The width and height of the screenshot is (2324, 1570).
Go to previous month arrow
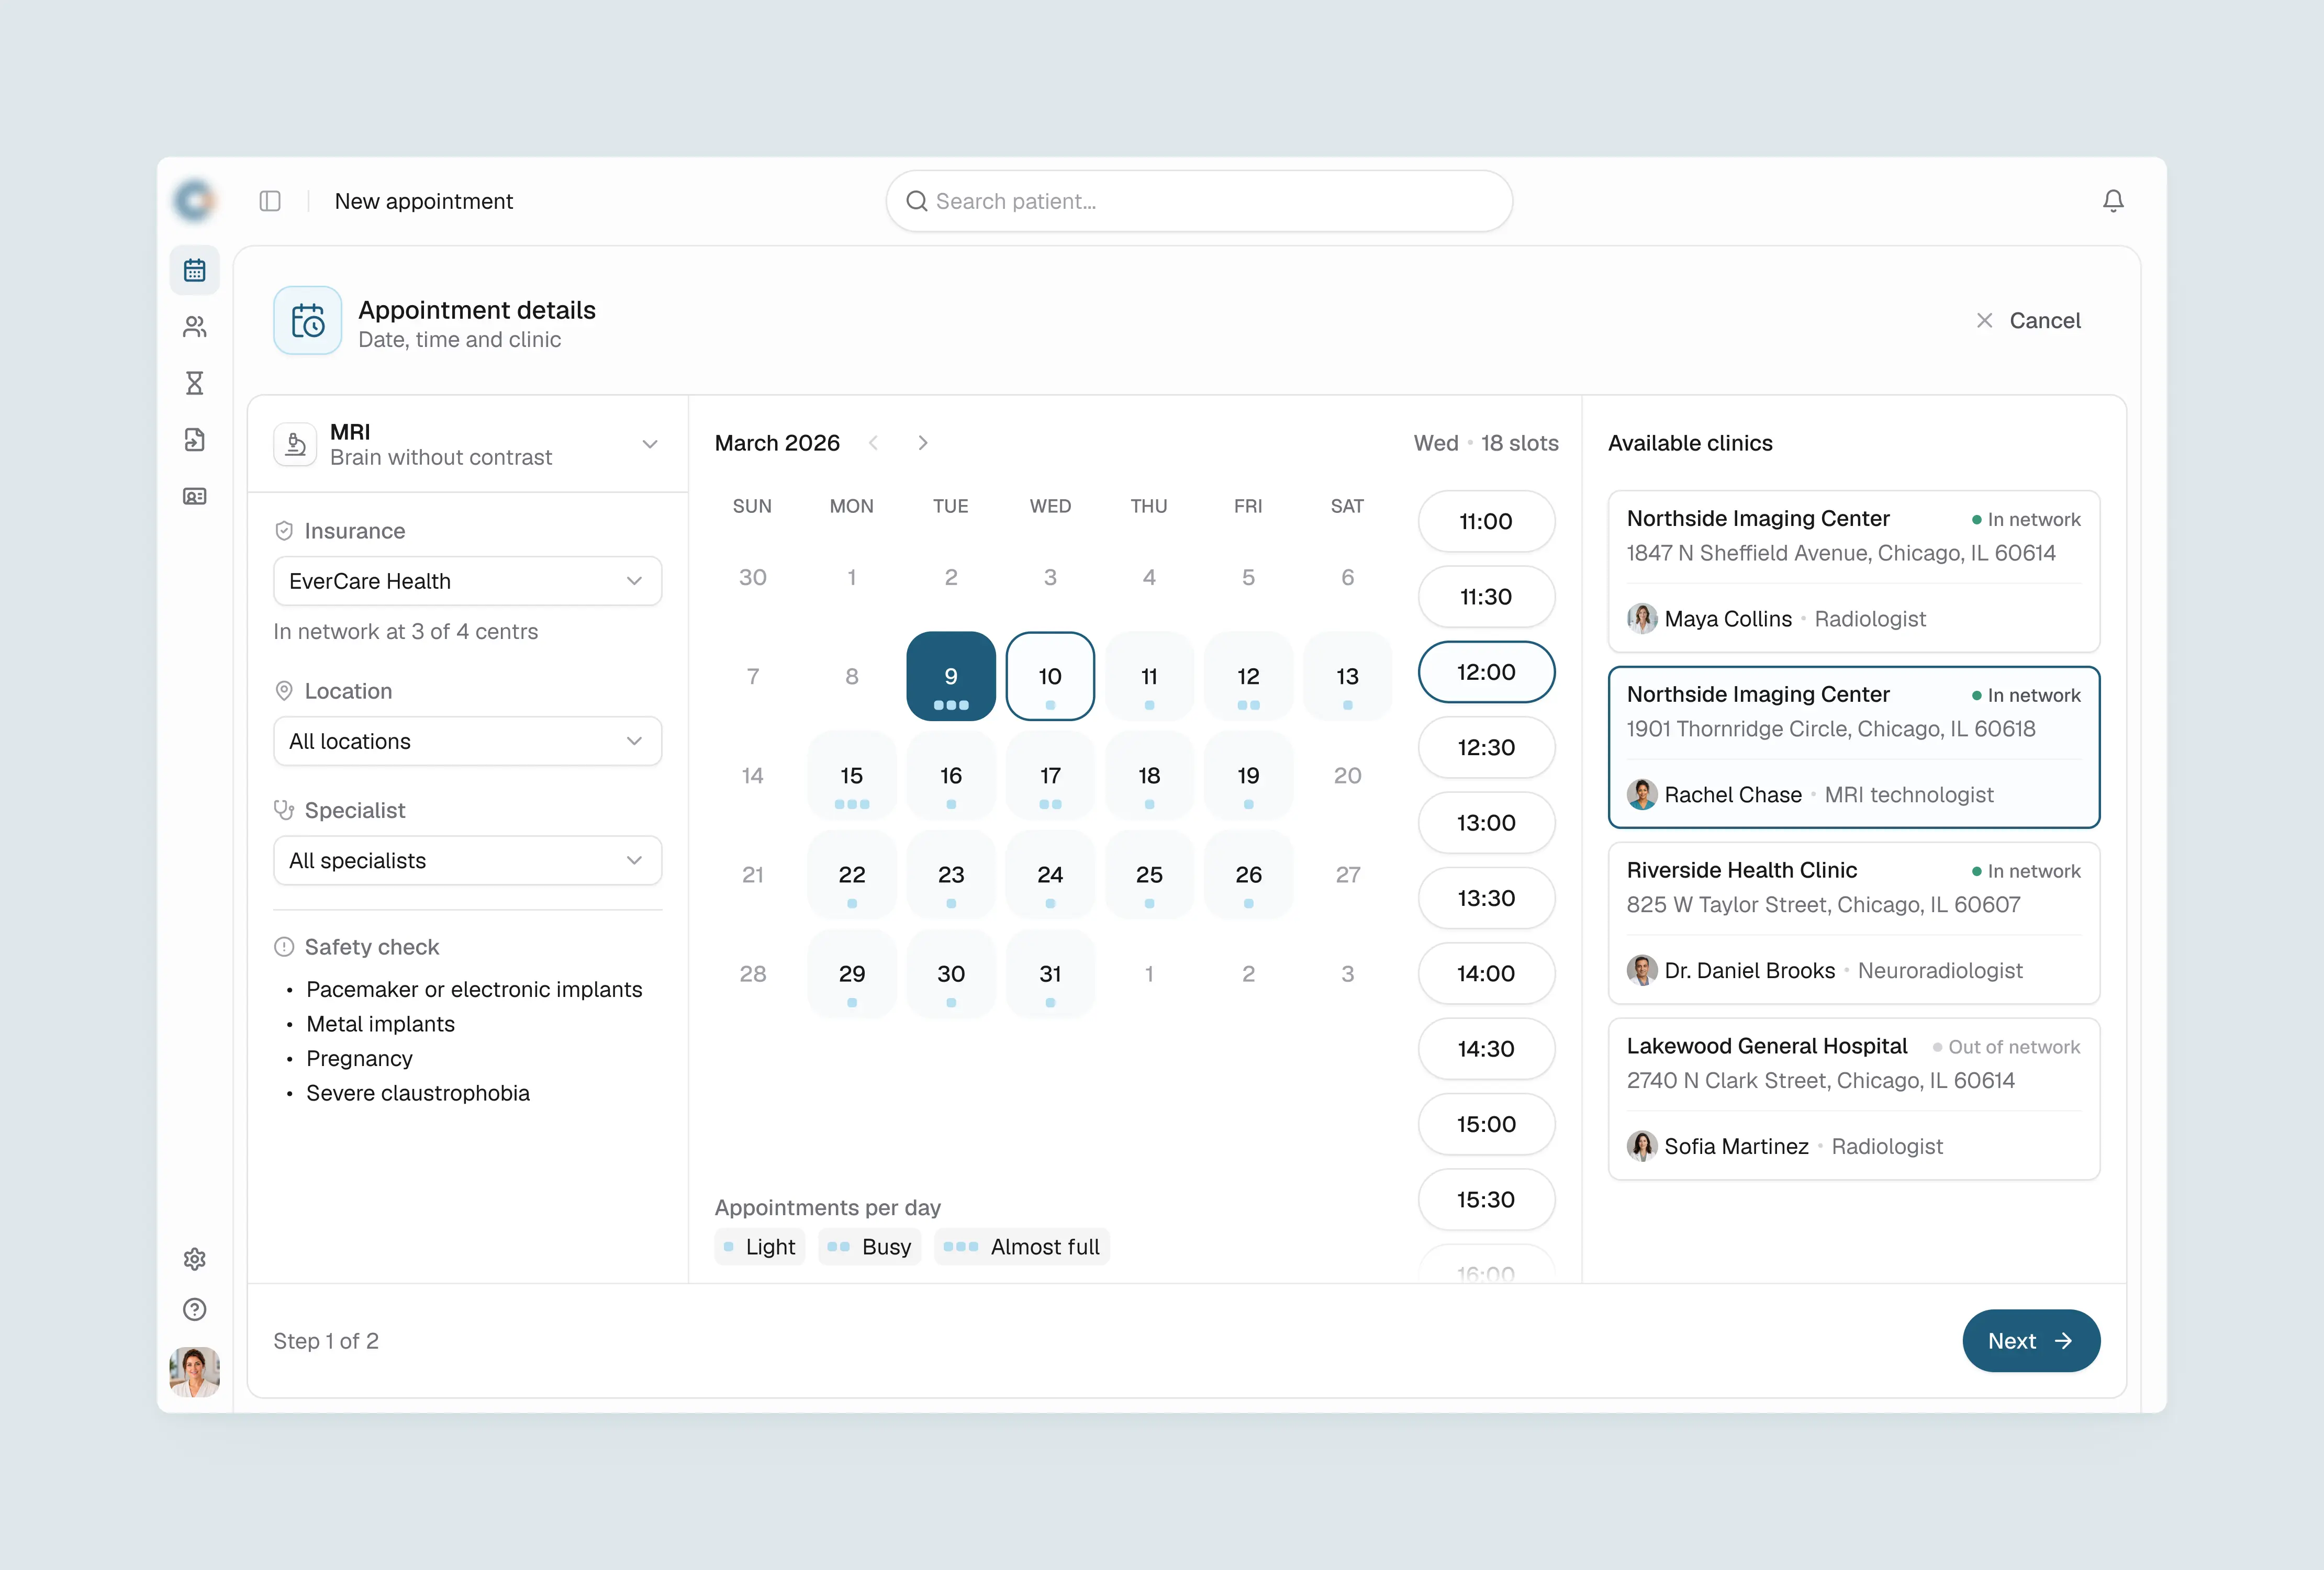(874, 443)
